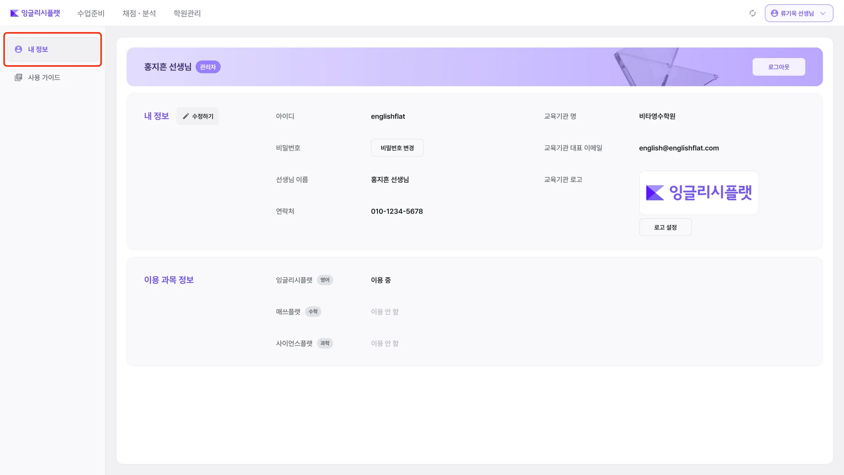
Task: Open the 수업준비 menu
Action: (x=91, y=13)
